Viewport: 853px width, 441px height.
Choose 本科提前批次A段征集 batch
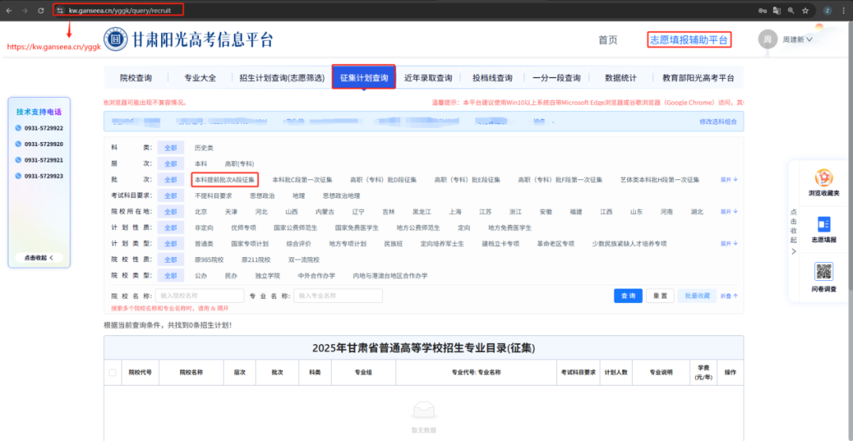[224, 179]
